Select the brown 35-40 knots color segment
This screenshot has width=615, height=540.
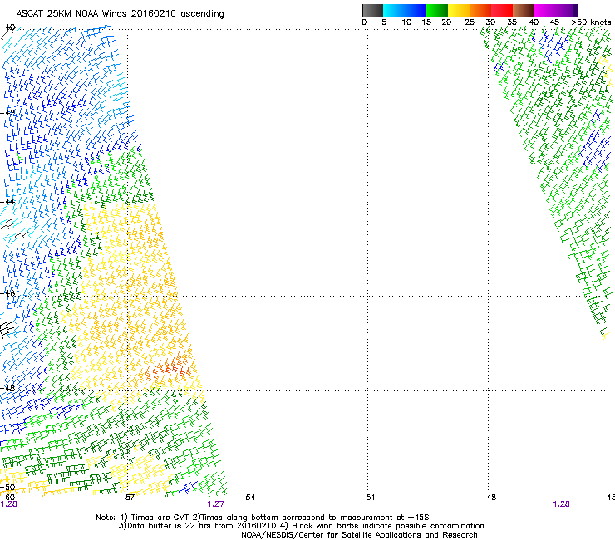(524, 10)
